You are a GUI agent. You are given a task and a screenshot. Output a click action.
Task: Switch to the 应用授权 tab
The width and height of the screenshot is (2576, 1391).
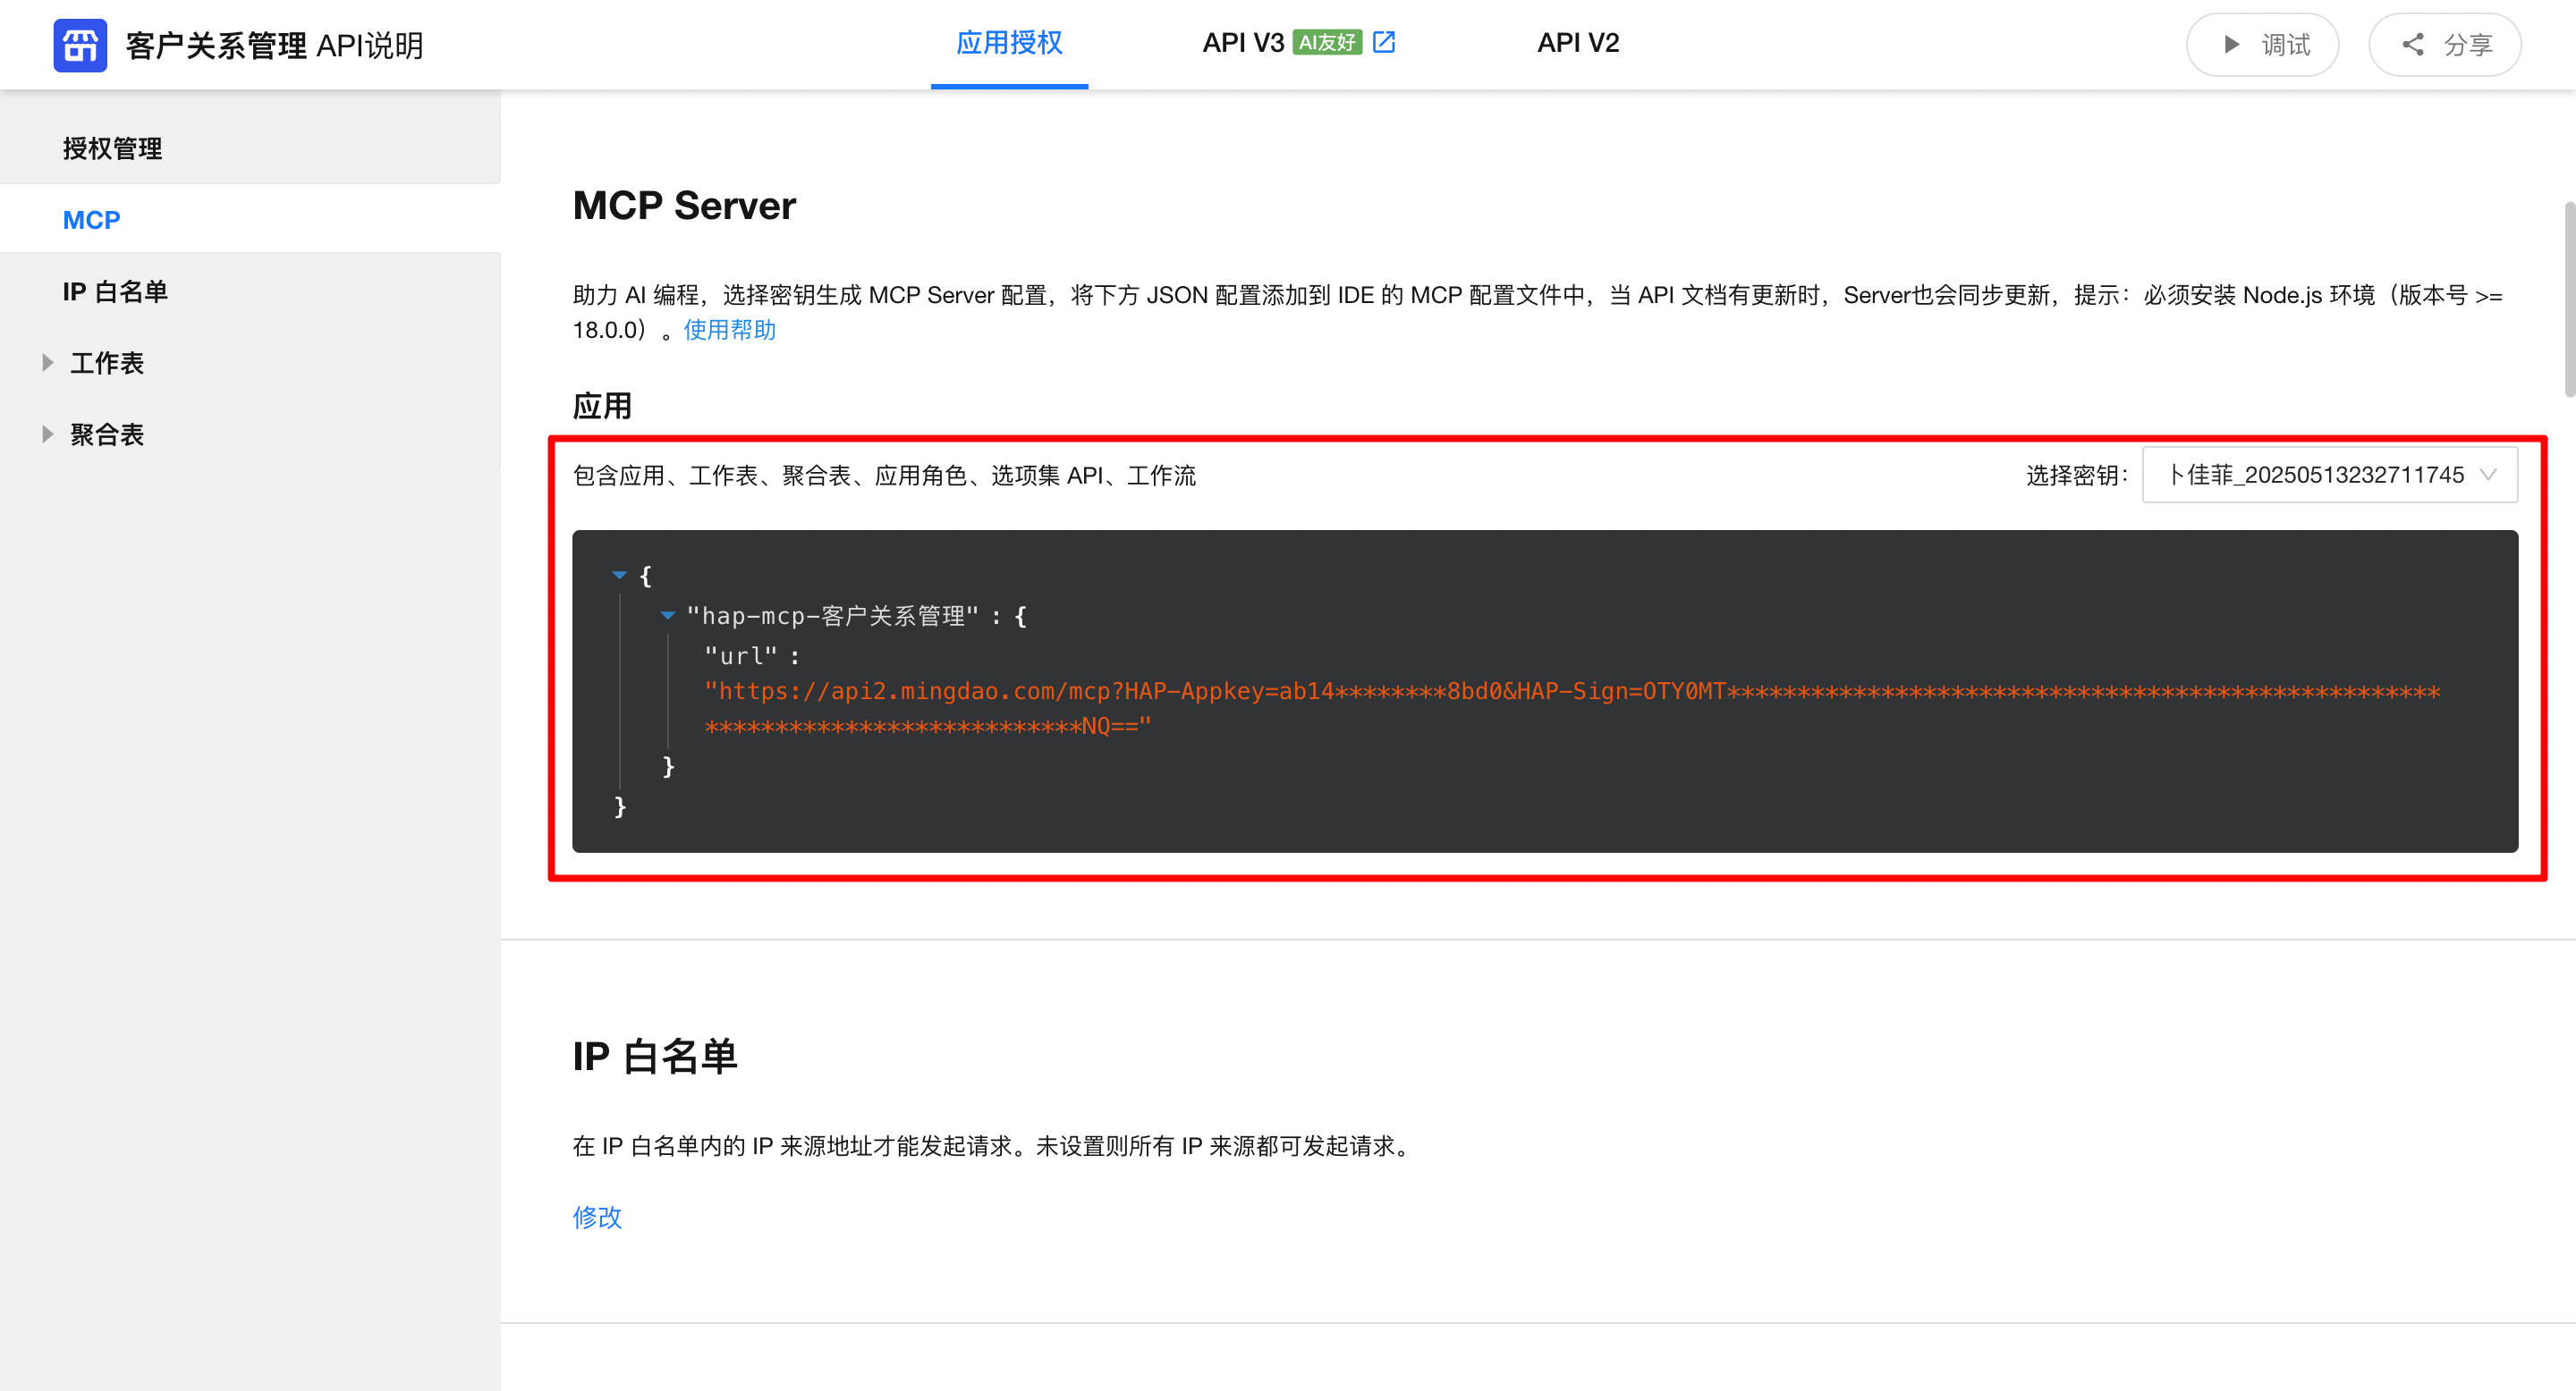click(1009, 43)
